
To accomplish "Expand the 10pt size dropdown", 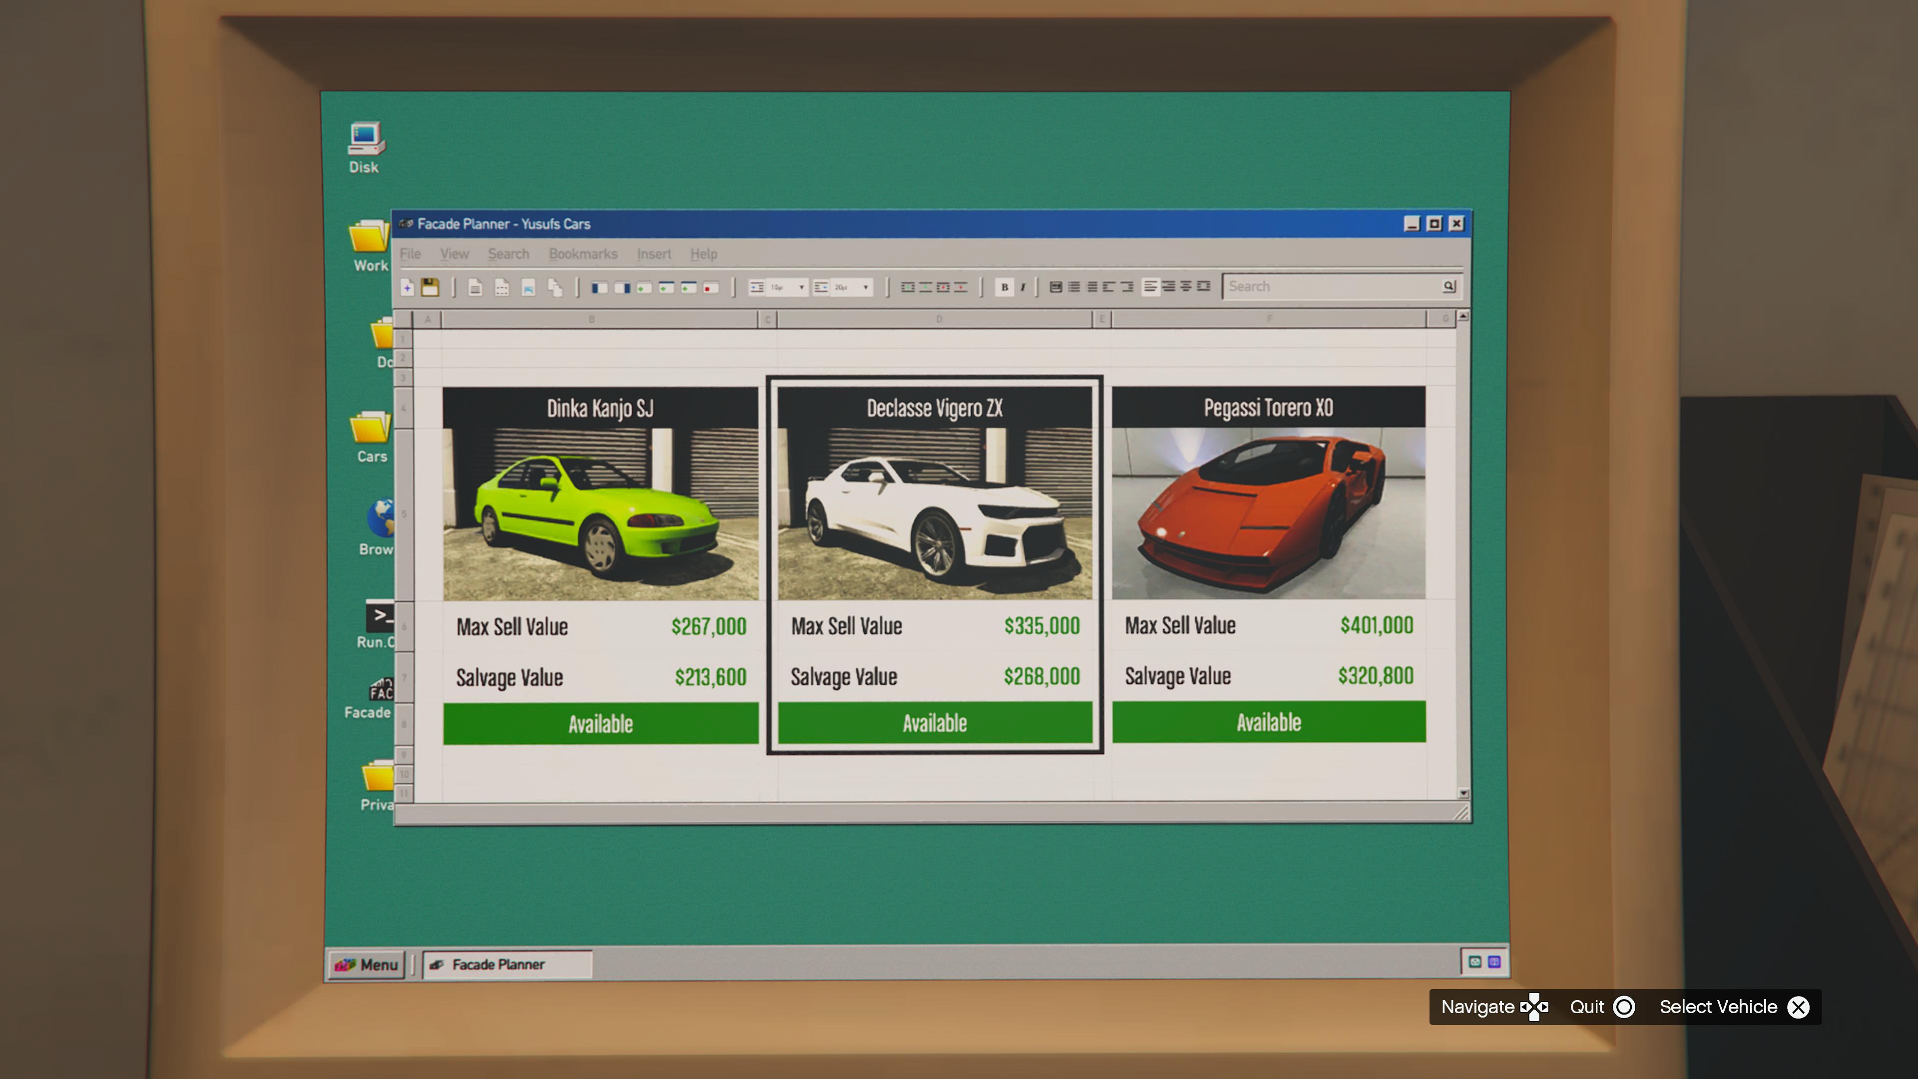I will tap(801, 287).
